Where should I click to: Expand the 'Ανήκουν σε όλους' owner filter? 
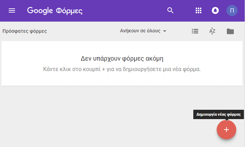tap(143, 31)
